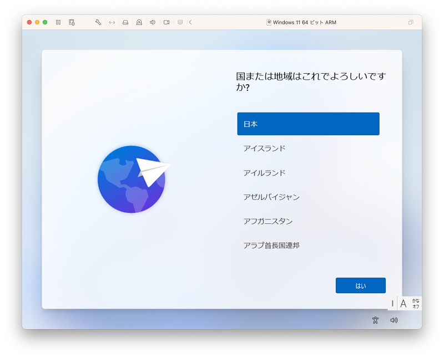Select アイスランド in the country list
The height and width of the screenshot is (358, 444).
(x=308, y=149)
